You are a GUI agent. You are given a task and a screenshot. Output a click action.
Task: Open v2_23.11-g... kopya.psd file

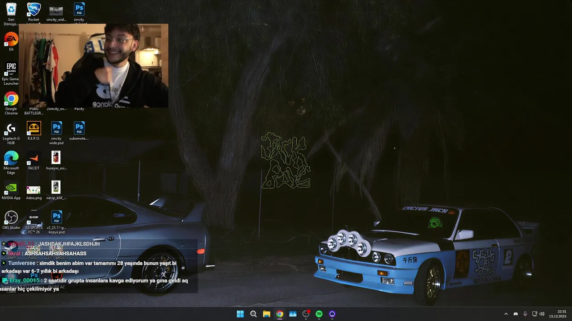[x=56, y=222]
